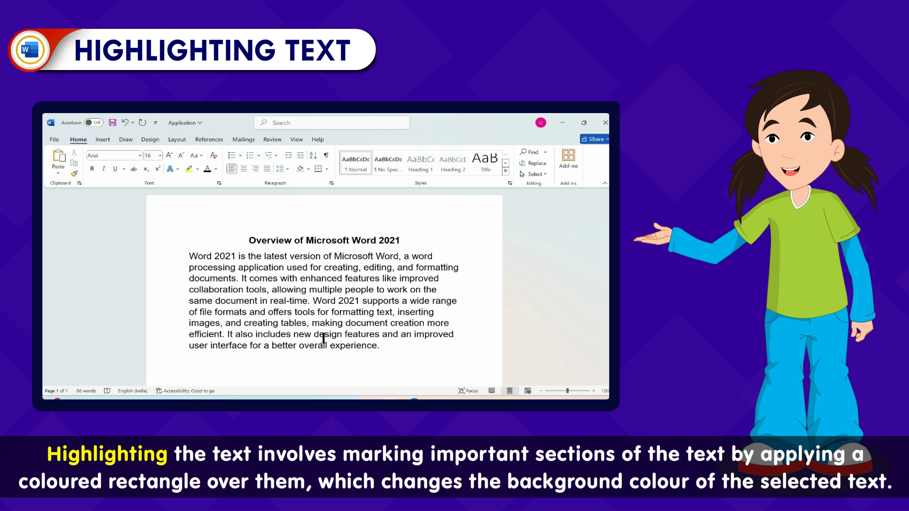Open the Add-ins panel

coord(568,159)
